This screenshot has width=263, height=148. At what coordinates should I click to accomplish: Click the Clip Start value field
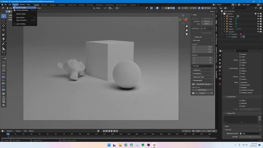pos(207,21)
